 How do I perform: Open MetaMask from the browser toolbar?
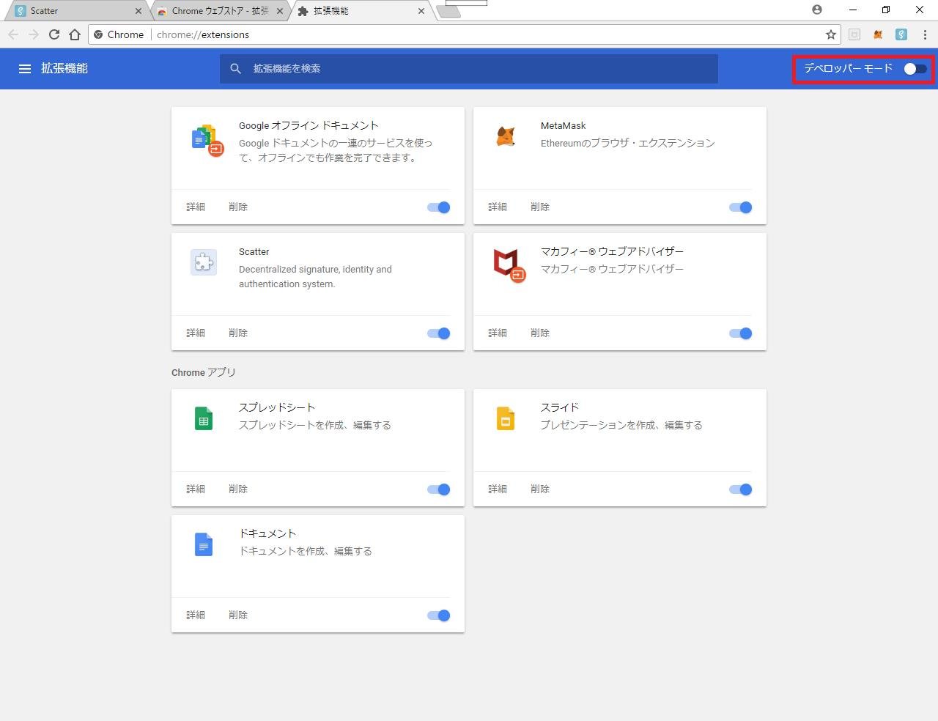(878, 34)
